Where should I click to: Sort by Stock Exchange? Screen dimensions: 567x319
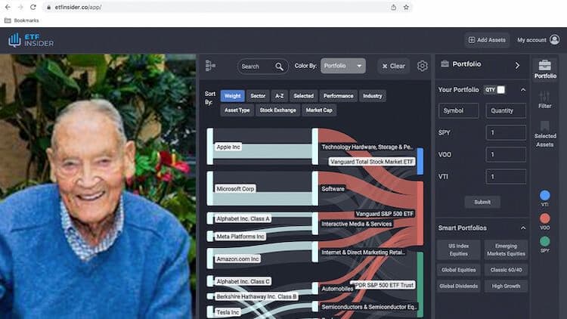[x=277, y=110]
